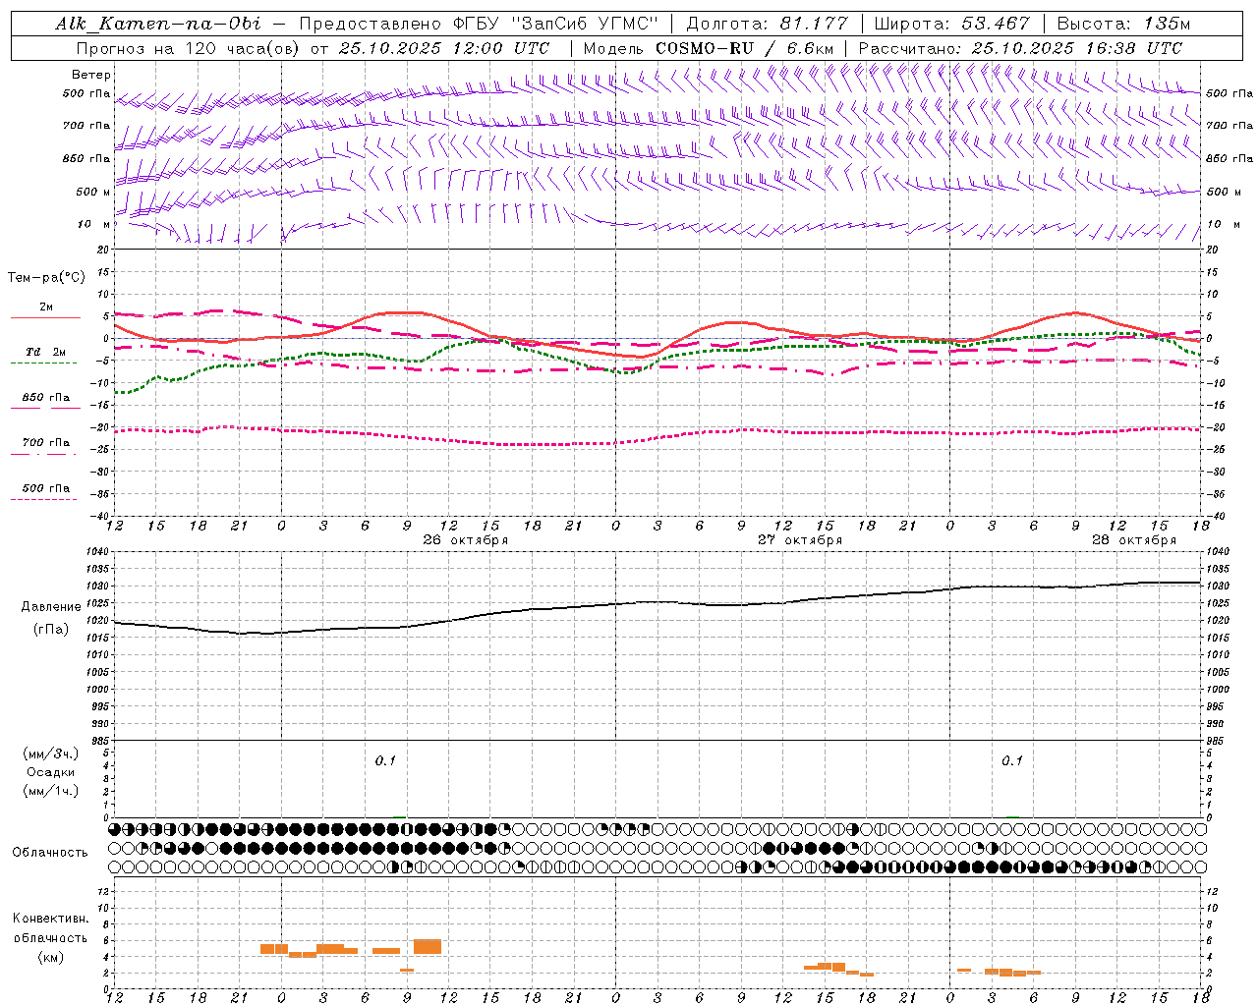The image size is (1258, 1006).
Task: Click the (мм/3ч.) unit label
Action: point(51,754)
